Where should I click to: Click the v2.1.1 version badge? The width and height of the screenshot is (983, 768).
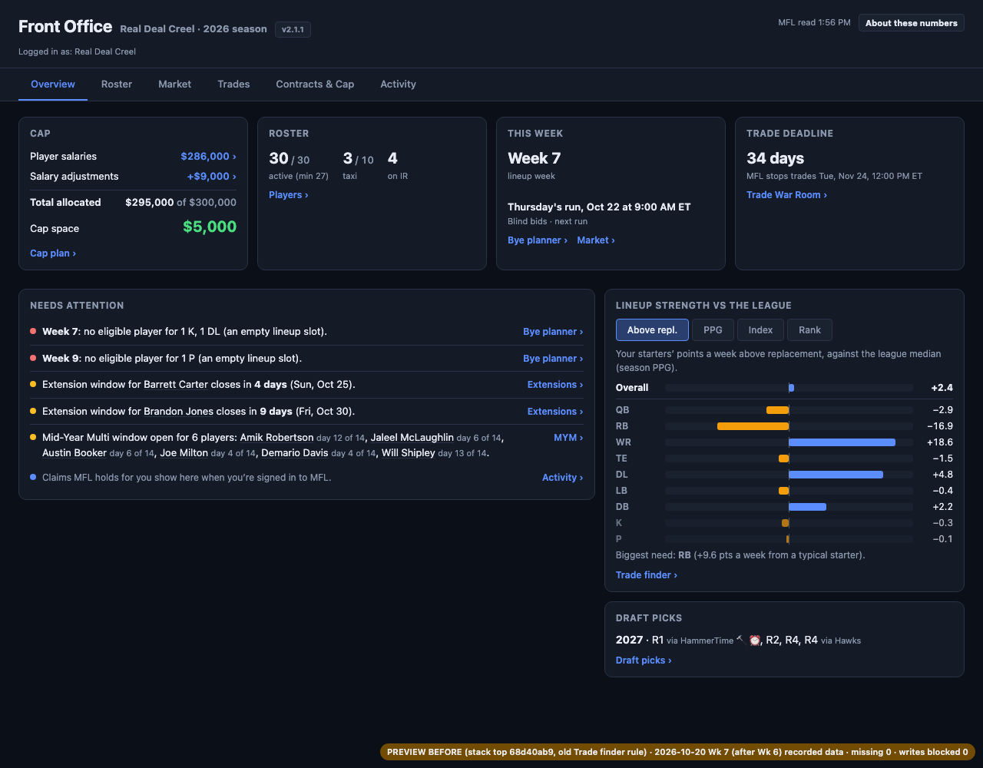[293, 29]
